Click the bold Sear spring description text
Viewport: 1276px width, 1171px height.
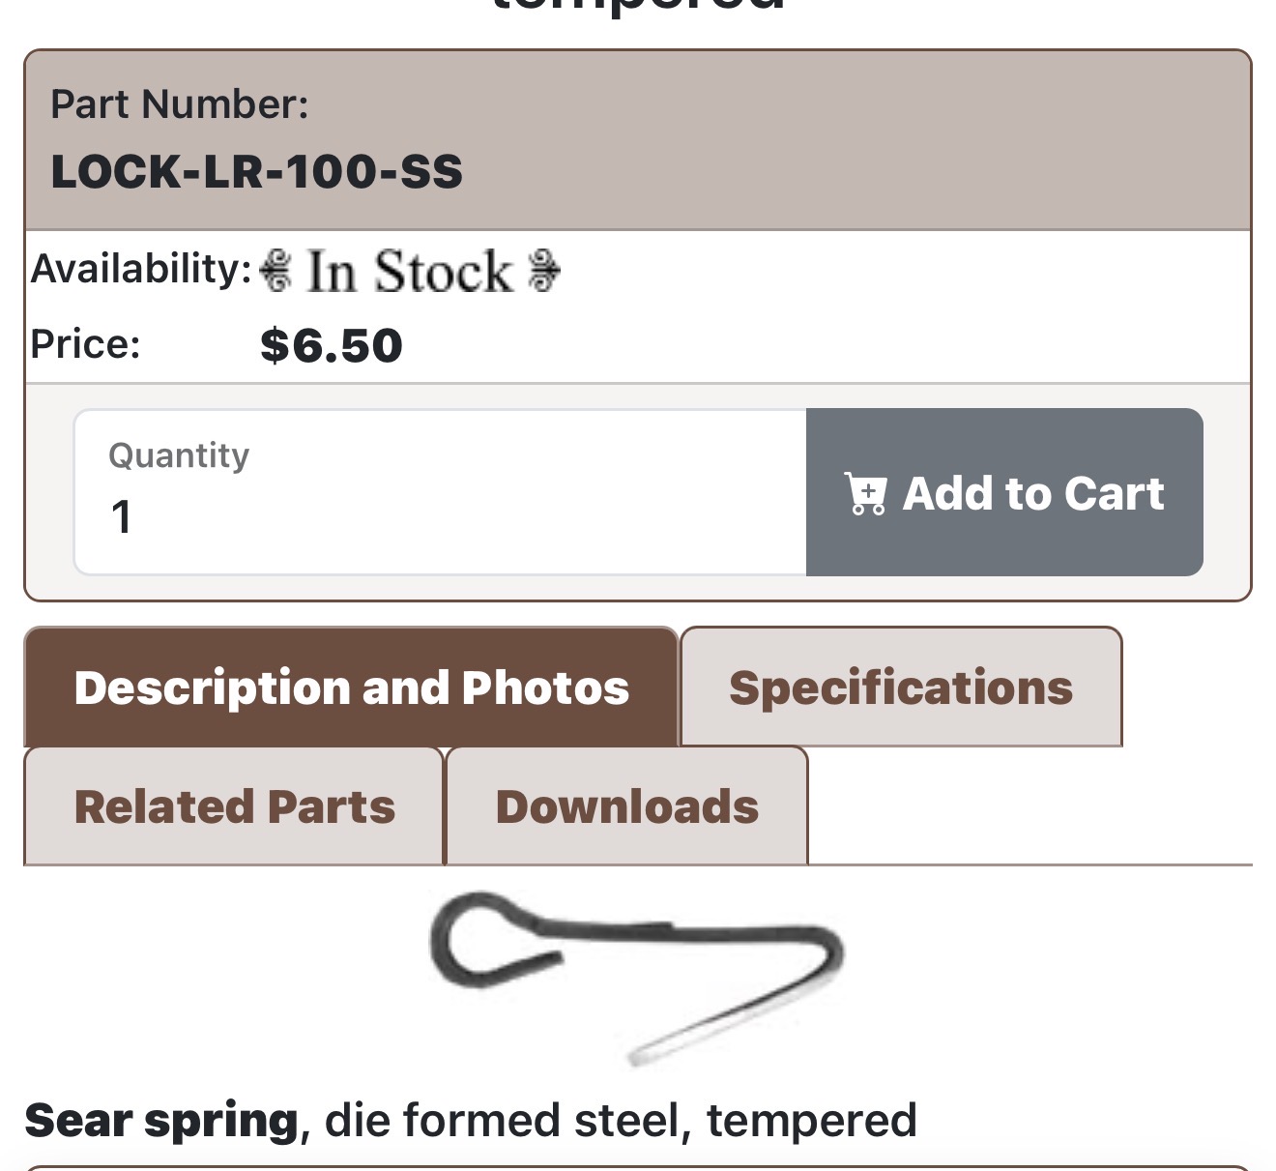coord(161,1121)
